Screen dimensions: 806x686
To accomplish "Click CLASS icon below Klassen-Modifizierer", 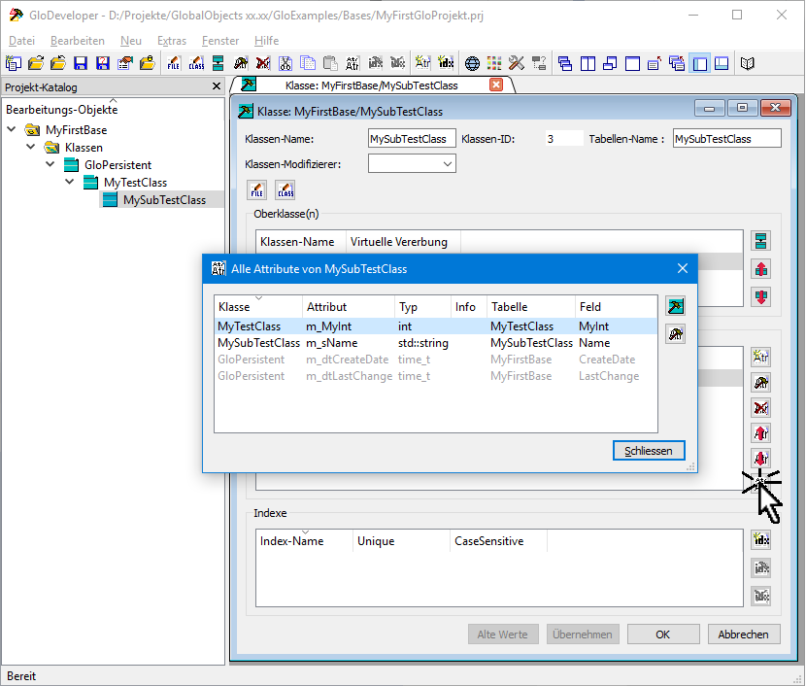I will point(285,190).
